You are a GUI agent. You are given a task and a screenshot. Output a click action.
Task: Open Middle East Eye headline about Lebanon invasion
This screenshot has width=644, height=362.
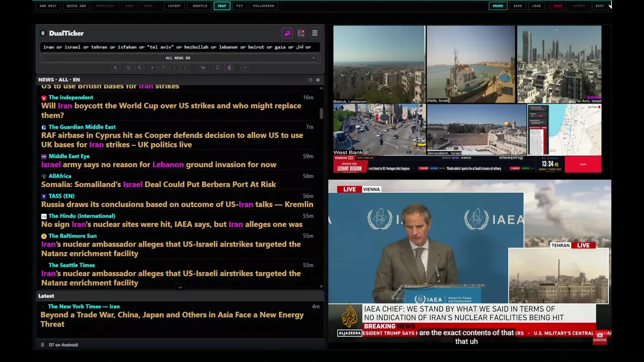click(x=158, y=164)
